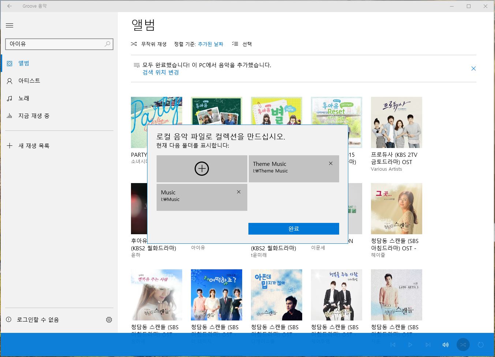
Task: Start 무작위 재생 shuffle all
Action: click(149, 44)
